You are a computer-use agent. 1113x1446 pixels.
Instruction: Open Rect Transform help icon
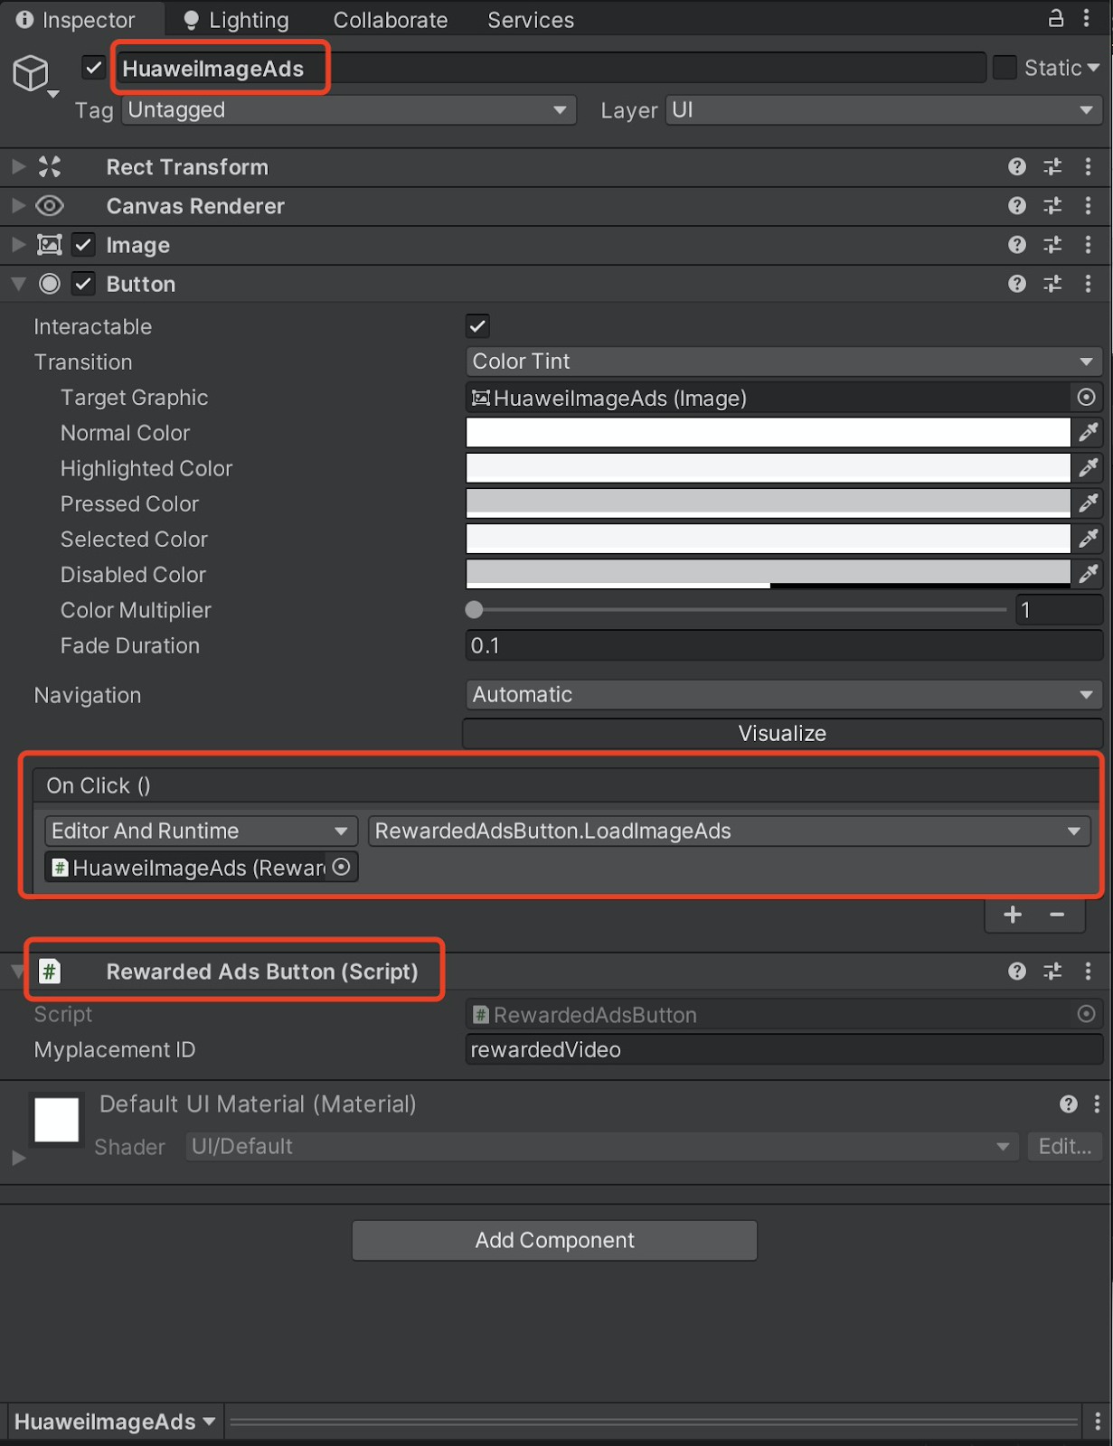pos(1017,166)
